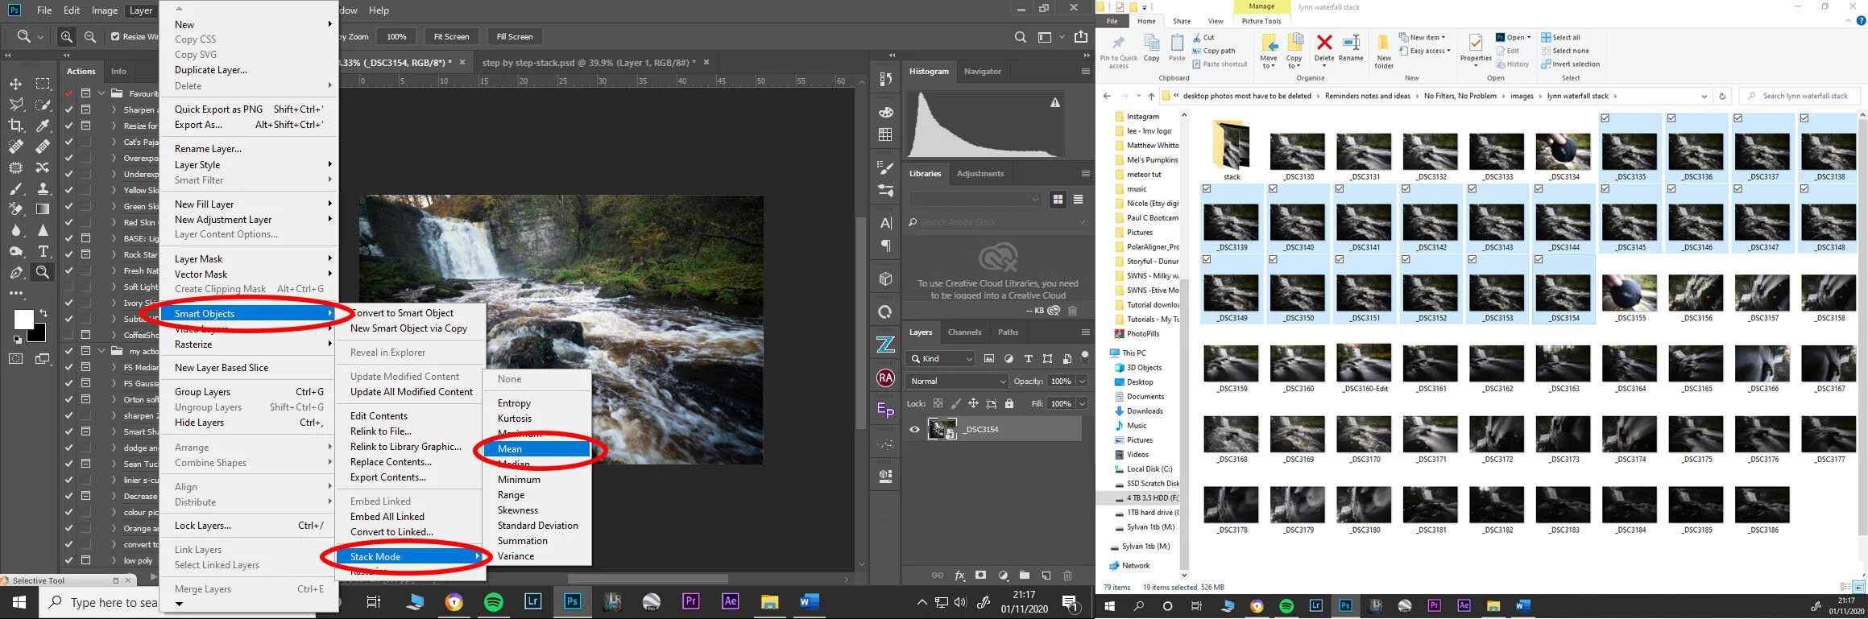Click the Rename icon in Explorer ribbon
Viewport: 1868px width, 619px height.
pyautogui.click(x=1351, y=48)
